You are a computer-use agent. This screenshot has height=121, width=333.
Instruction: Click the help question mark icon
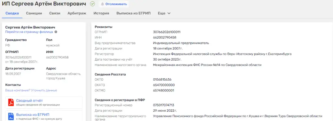[x=56, y=32]
